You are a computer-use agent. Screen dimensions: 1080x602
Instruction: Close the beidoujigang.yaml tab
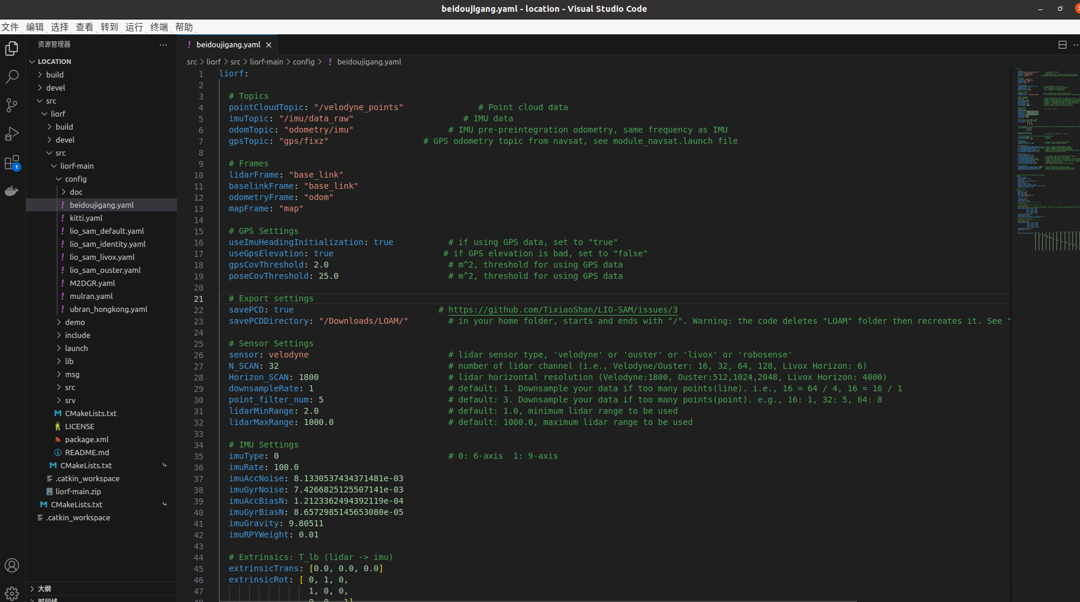(x=269, y=45)
